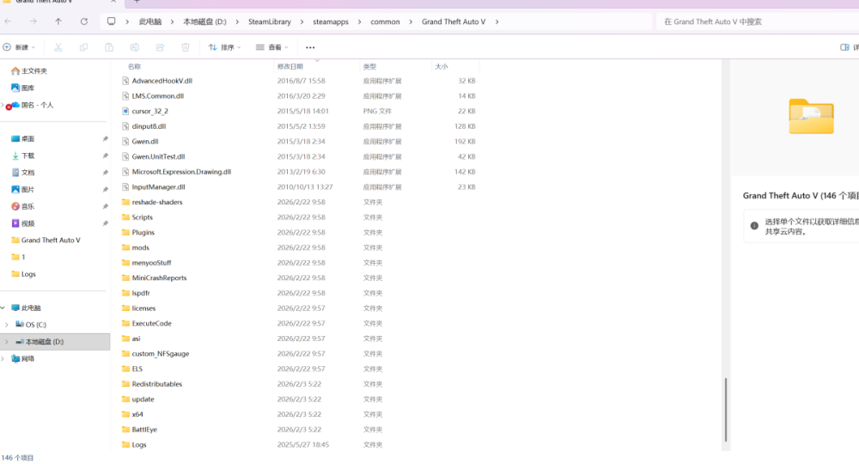Open 下载 (Downloads) in the sidebar
859x464 pixels.
pos(28,156)
